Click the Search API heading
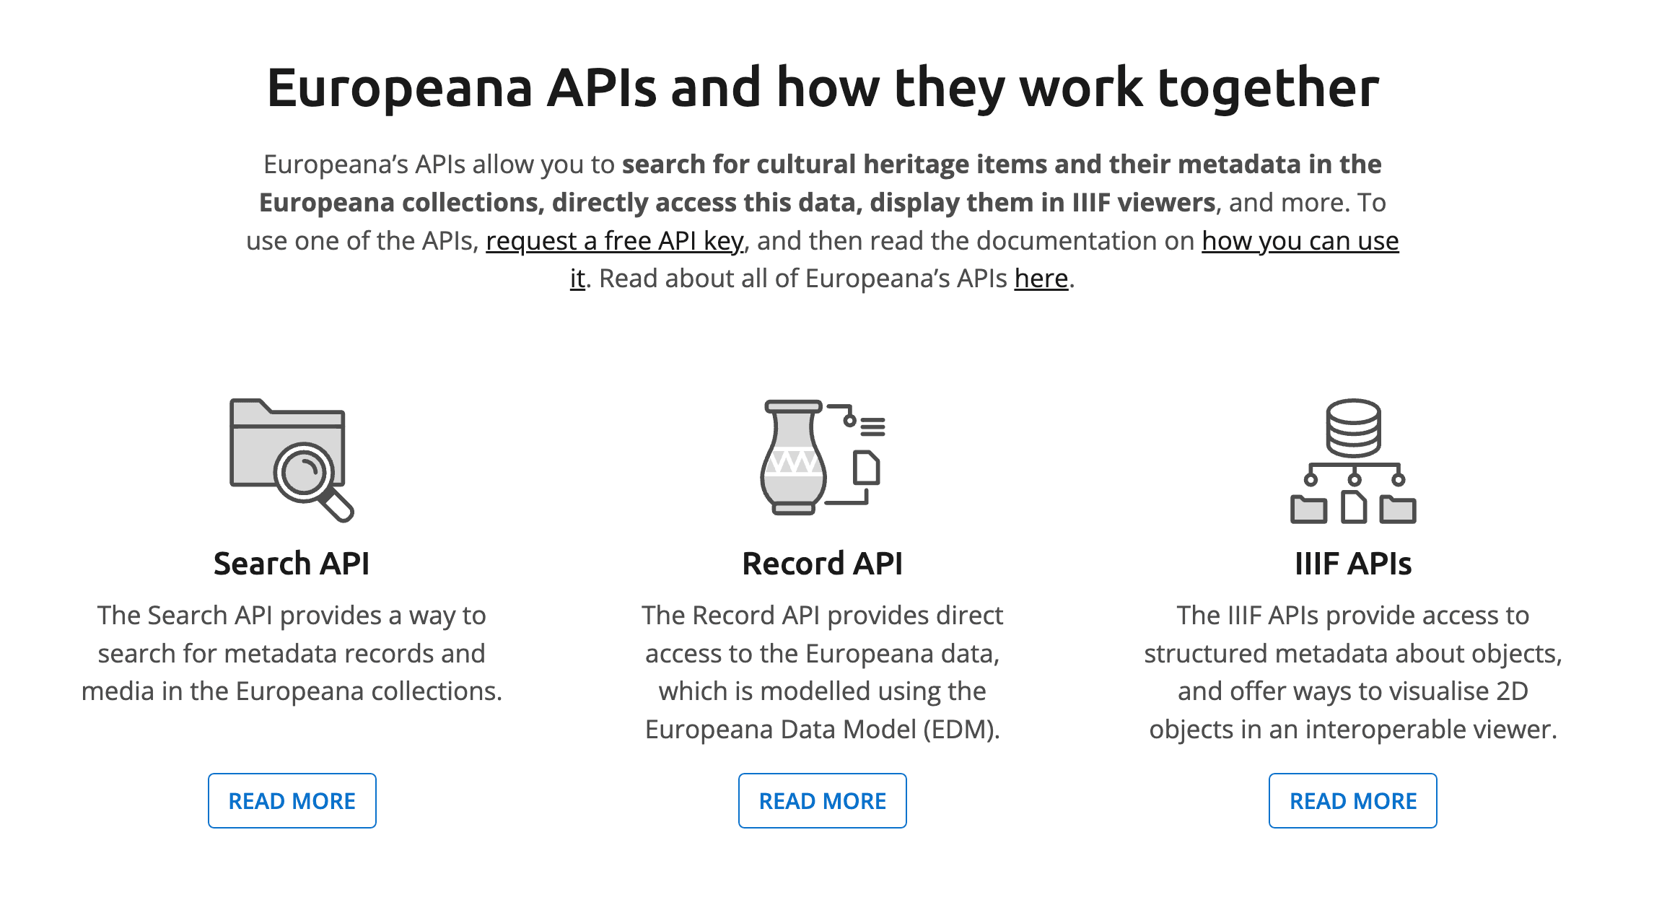 tap(292, 564)
